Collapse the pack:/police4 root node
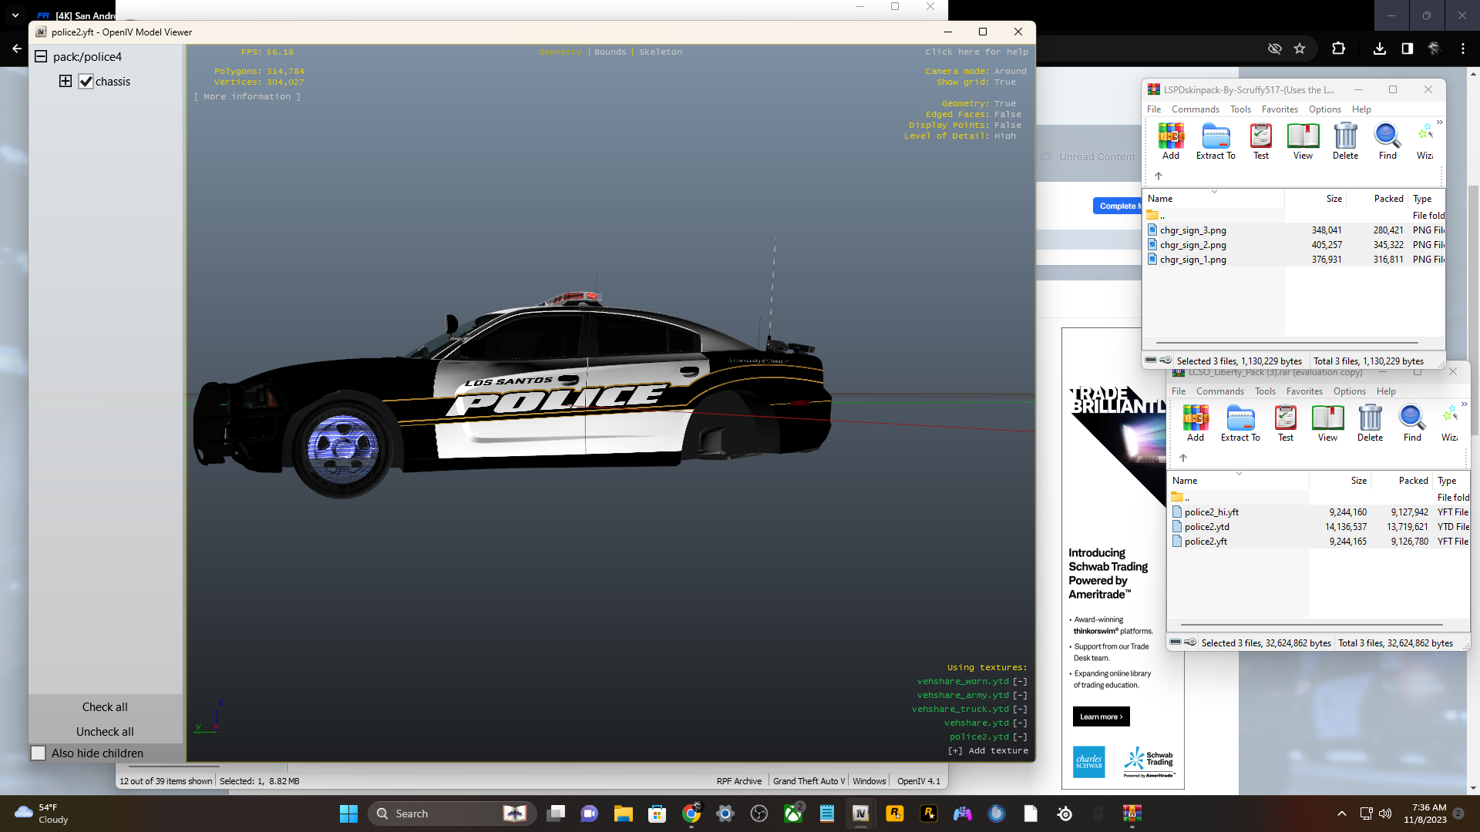Screen dimensions: 1480x832 click(41, 57)
